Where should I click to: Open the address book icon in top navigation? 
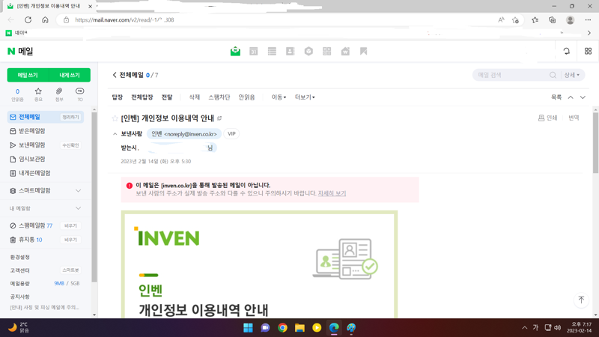pyautogui.click(x=291, y=51)
